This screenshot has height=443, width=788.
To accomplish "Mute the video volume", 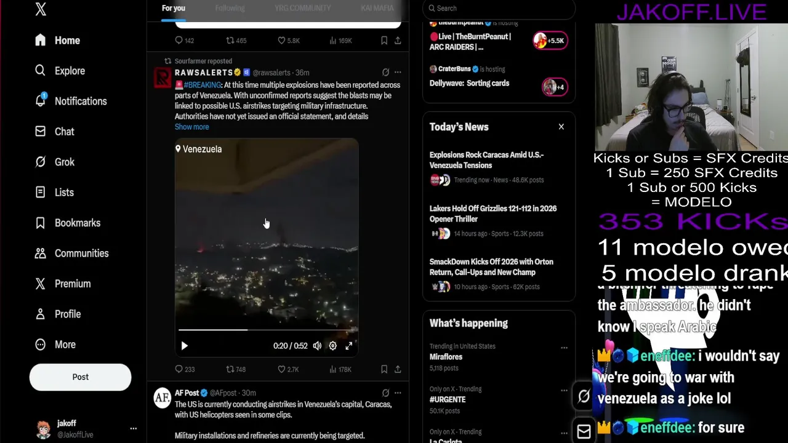I will [317, 346].
